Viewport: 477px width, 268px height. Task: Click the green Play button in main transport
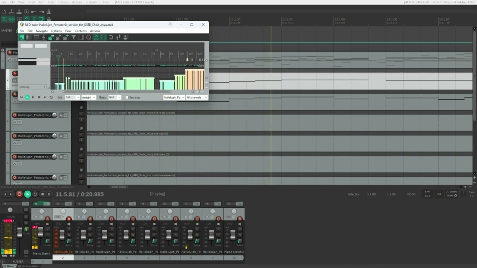[x=27, y=194]
